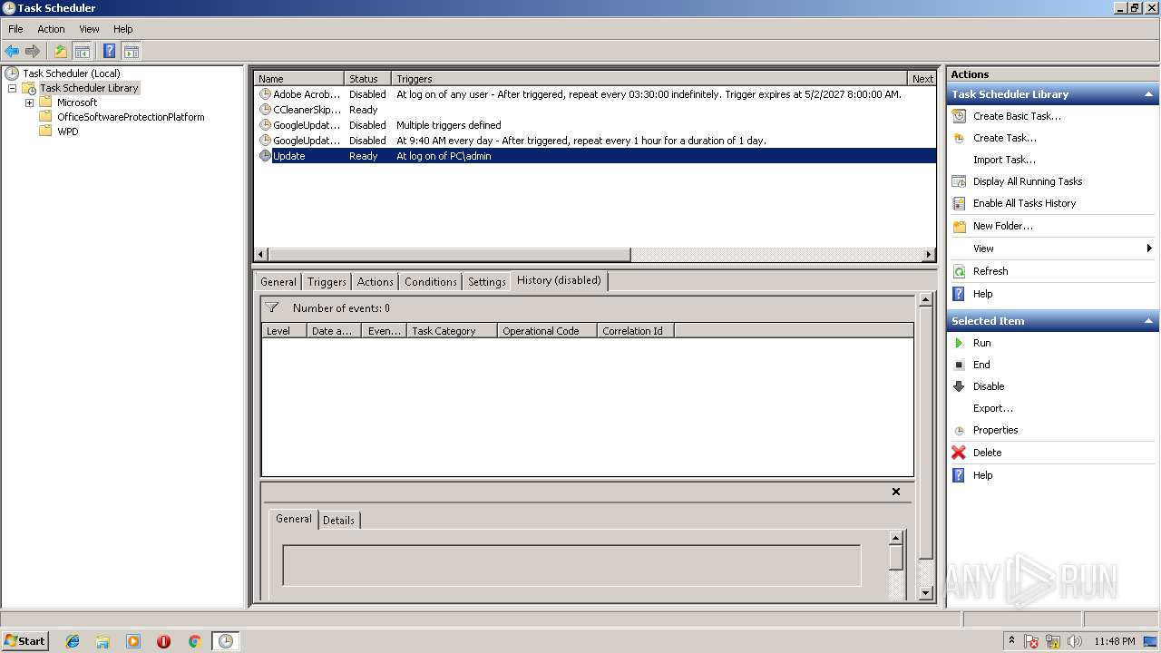Launch Opera browser from the taskbar
1161x653 pixels.
click(163, 641)
